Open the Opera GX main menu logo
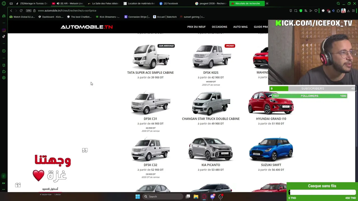This screenshot has width=358, height=201. (x=4, y=3)
